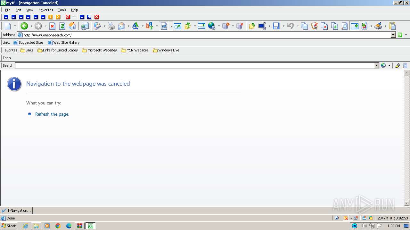The image size is (410, 230).
Task: Click the open envelope Mail icon
Action: (x=121, y=26)
